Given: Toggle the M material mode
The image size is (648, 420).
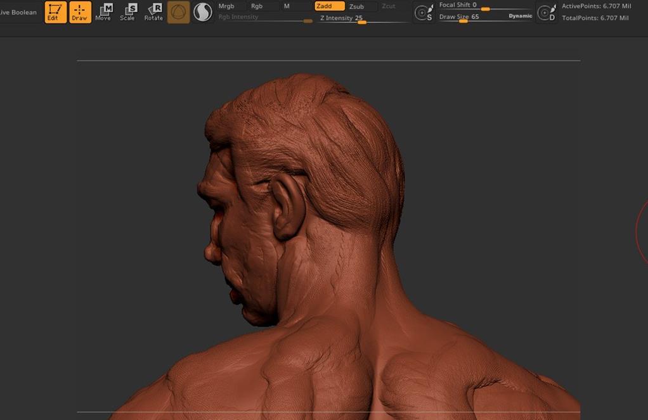Looking at the screenshot, I should pos(287,6).
